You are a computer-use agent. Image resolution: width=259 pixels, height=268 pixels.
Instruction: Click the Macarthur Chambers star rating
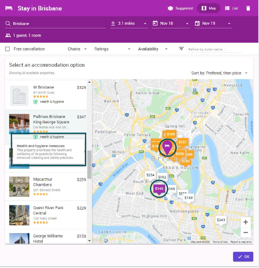pyautogui.click(x=41, y=194)
